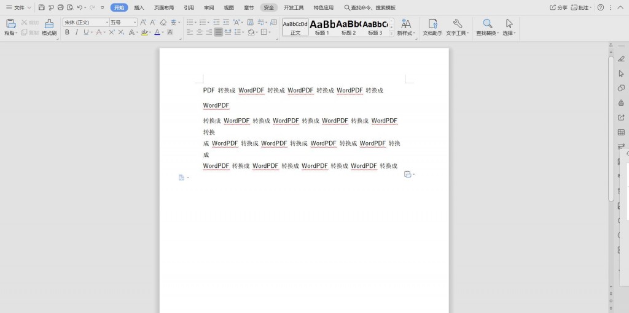Image resolution: width=629 pixels, height=313 pixels.
Task: Clear formatting with the eraser icon
Action: click(163, 23)
